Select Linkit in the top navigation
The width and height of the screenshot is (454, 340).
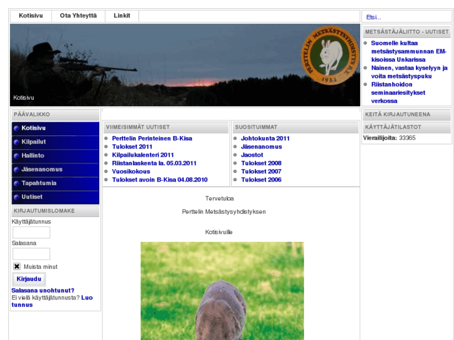click(x=122, y=16)
